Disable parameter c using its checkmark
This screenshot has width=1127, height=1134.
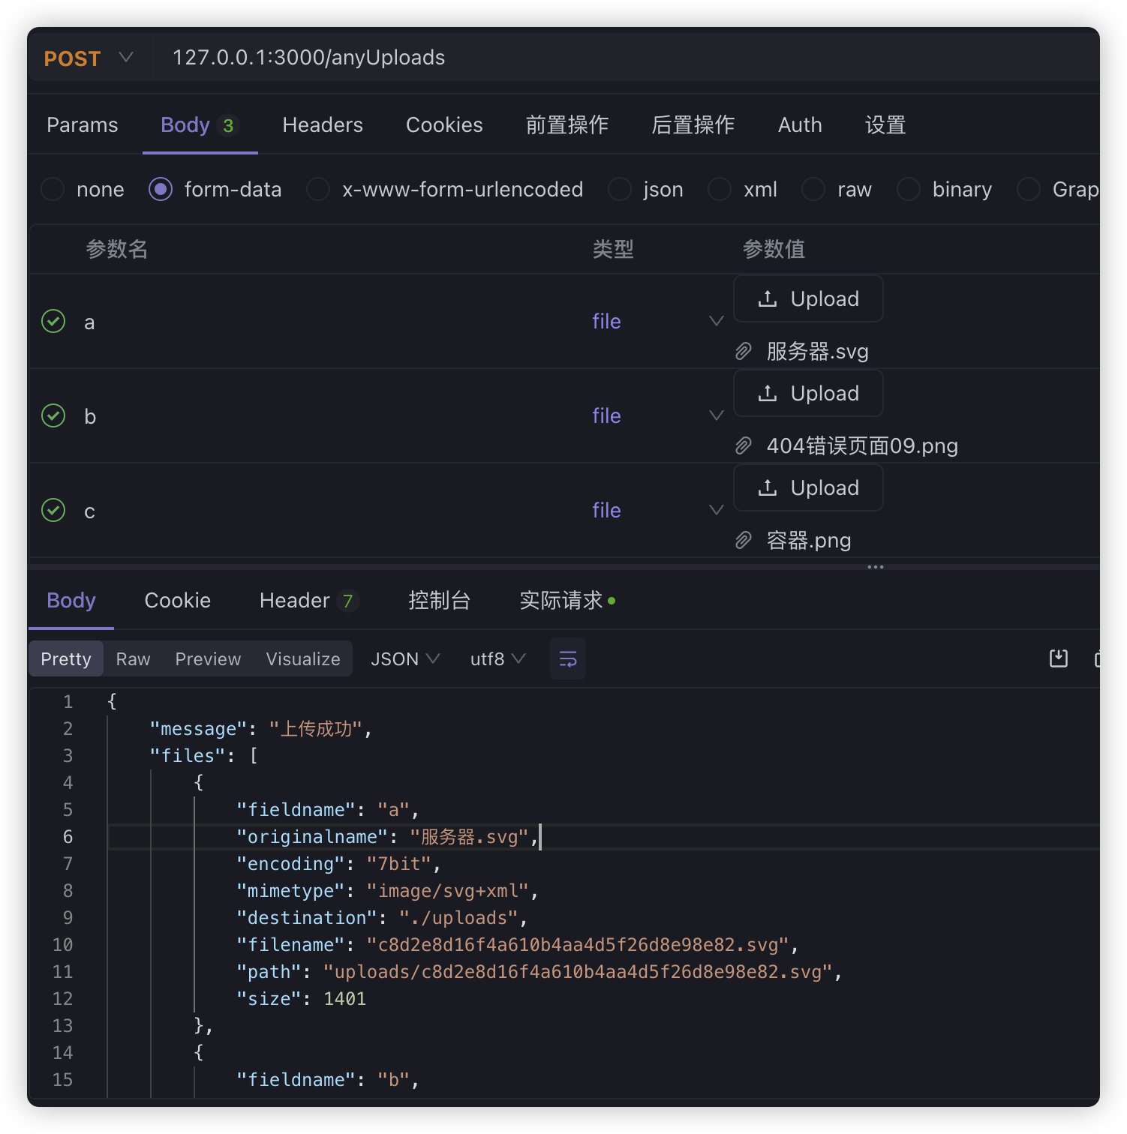click(53, 510)
